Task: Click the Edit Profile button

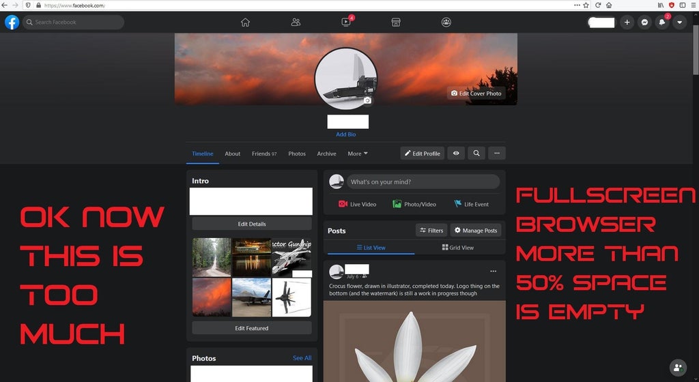Action: click(x=422, y=153)
